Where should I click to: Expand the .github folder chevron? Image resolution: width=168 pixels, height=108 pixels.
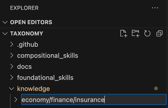click(x=12, y=45)
